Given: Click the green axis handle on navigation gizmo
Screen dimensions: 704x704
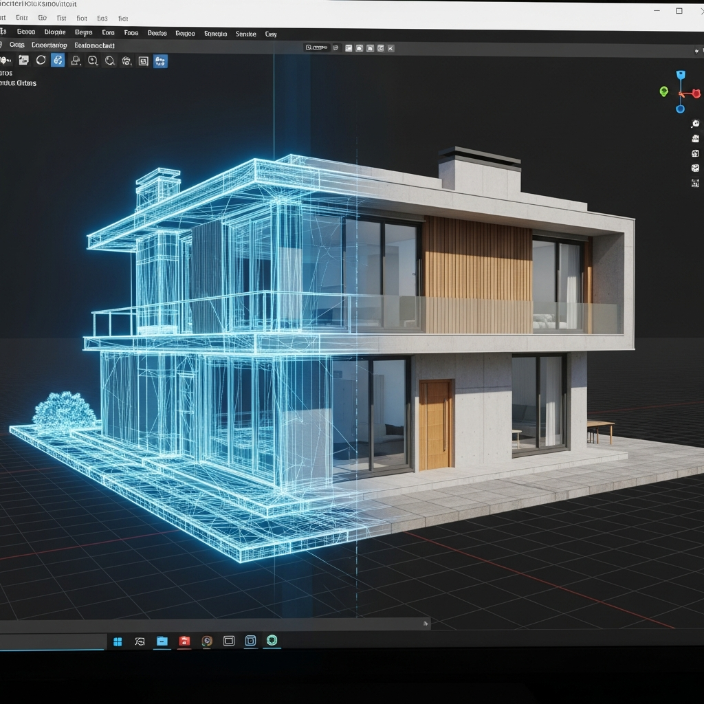Looking at the screenshot, I should [x=663, y=91].
